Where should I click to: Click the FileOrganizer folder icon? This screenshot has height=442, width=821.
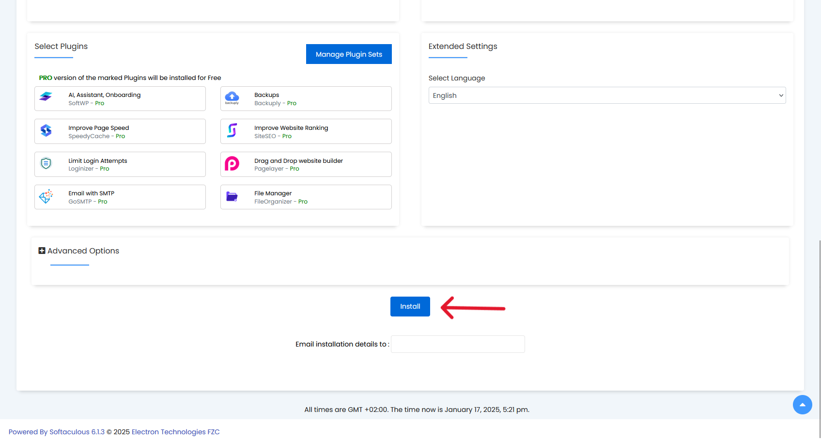tap(232, 197)
